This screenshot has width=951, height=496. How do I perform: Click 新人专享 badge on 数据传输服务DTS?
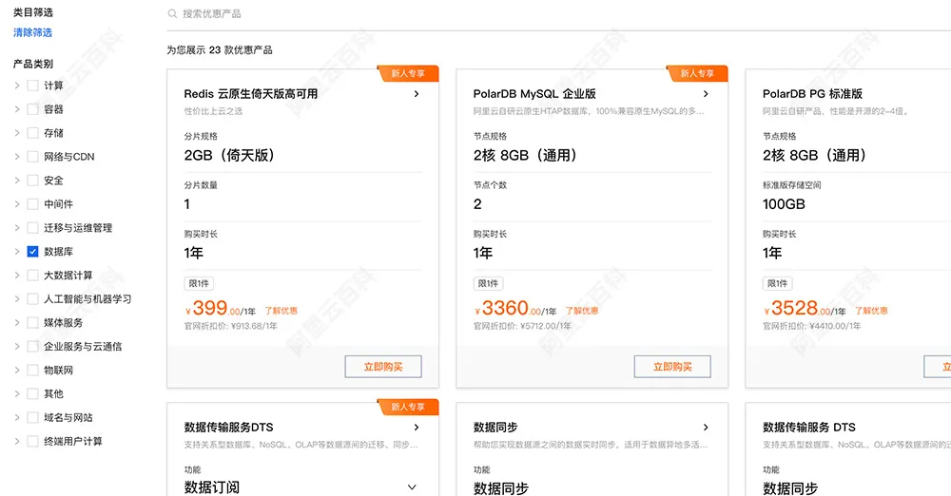click(x=408, y=407)
